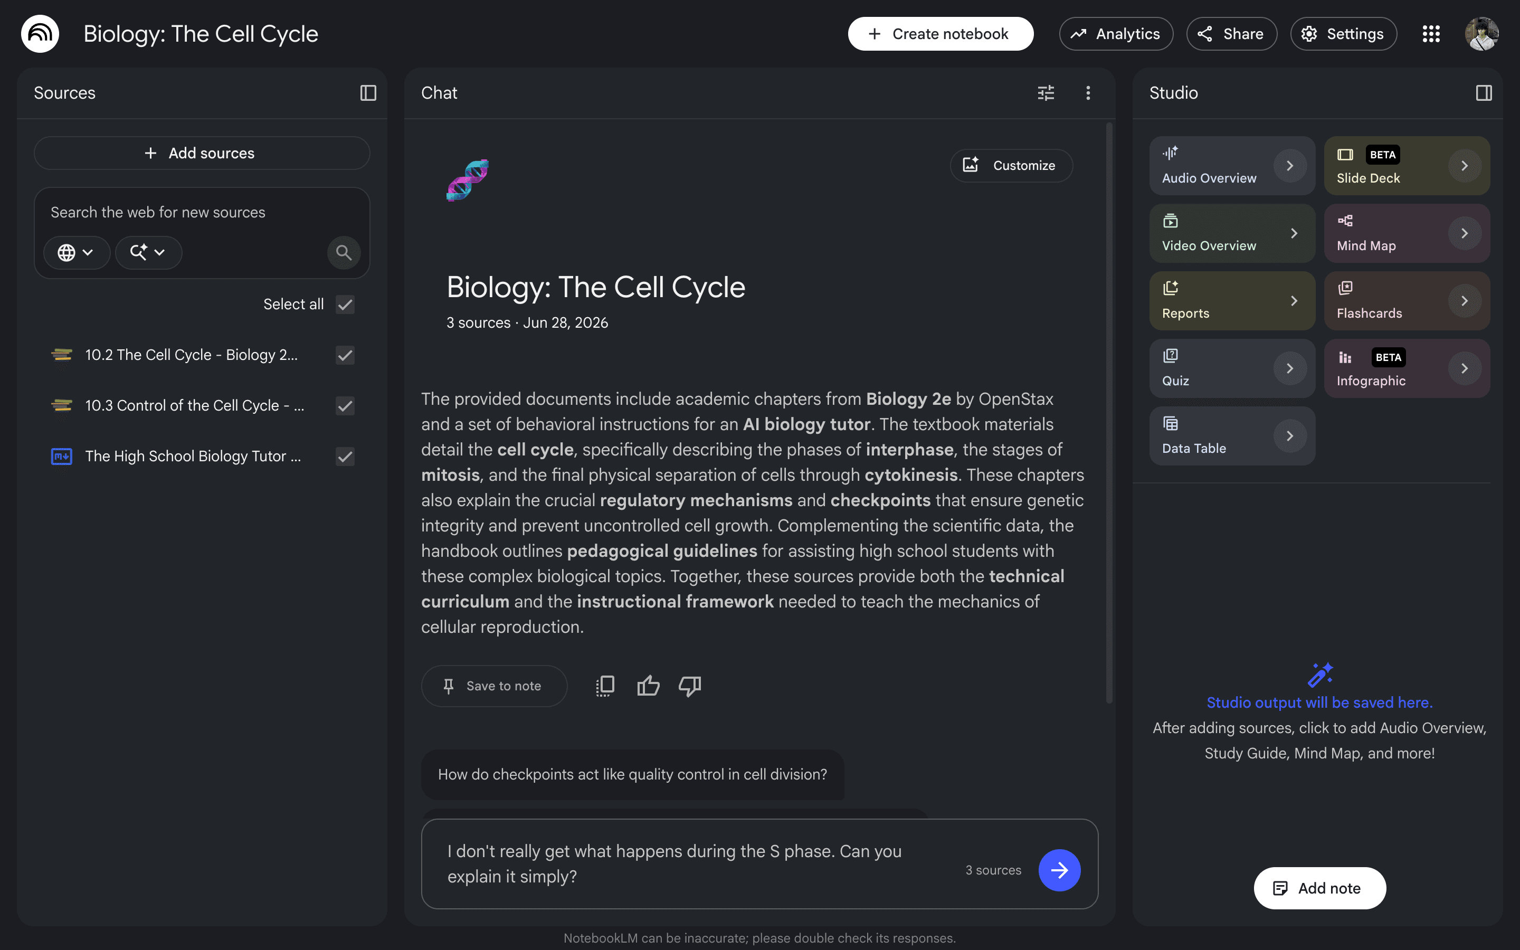The image size is (1520, 950).
Task: Uncheck The High School Biology Tutor source
Action: [345, 456]
